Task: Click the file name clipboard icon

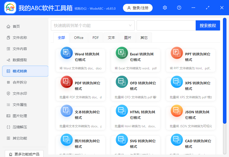Action: click(8, 38)
